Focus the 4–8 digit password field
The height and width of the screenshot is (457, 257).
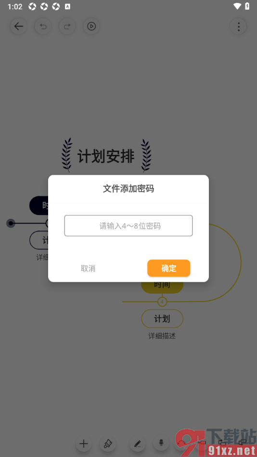(128, 226)
